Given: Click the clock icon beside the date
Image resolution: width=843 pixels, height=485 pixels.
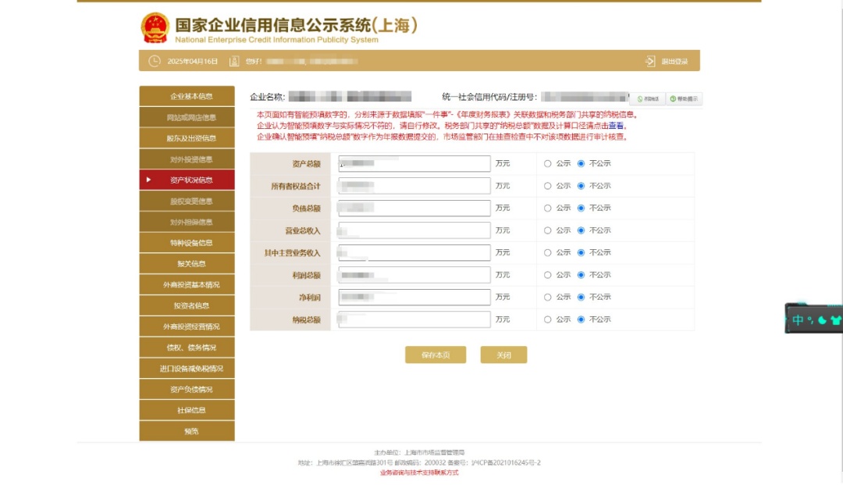Looking at the screenshot, I should [x=155, y=61].
